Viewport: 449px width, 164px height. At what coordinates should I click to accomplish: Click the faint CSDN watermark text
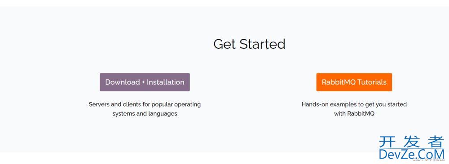(x=429, y=160)
